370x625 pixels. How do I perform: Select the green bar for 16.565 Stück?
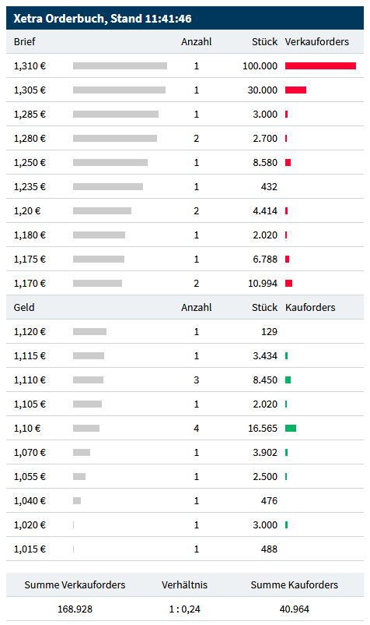click(291, 428)
